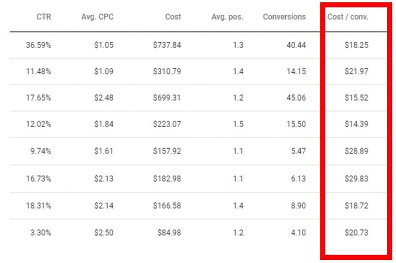This screenshot has height=263, width=396.
Task: Click the $737.84 cost value
Action: click(x=167, y=45)
